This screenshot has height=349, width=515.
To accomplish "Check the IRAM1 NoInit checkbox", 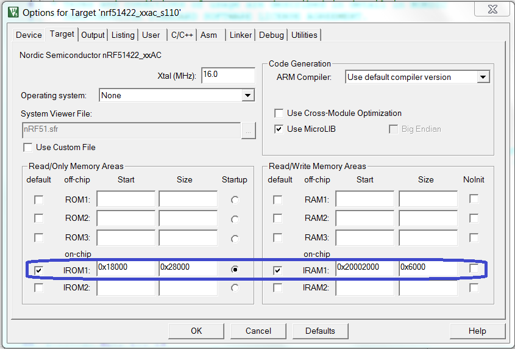I will click(x=474, y=268).
